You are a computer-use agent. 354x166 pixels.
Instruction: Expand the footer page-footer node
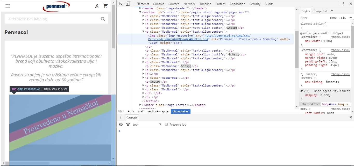(x=140, y=105)
